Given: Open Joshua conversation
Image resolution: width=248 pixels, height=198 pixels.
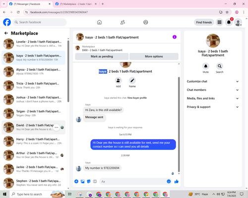Looking at the screenshot, I should tap(33, 99).
